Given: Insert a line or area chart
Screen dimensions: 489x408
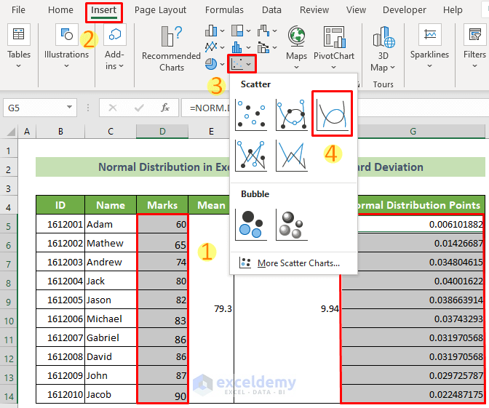Looking at the screenshot, I should coord(211,47).
